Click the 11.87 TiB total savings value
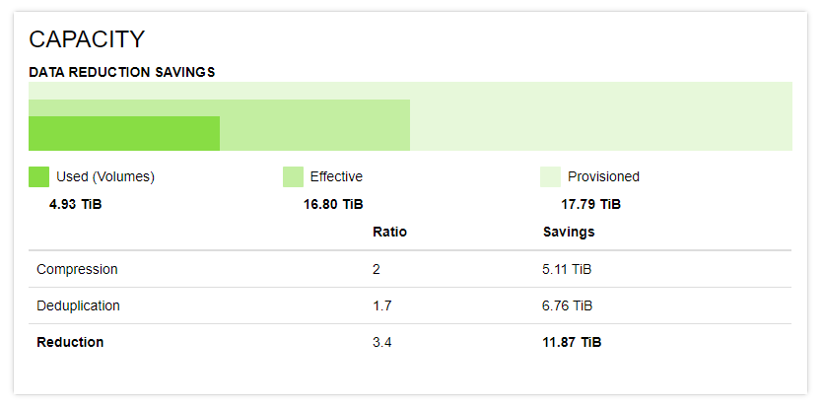The height and width of the screenshot is (405, 823). click(x=572, y=343)
